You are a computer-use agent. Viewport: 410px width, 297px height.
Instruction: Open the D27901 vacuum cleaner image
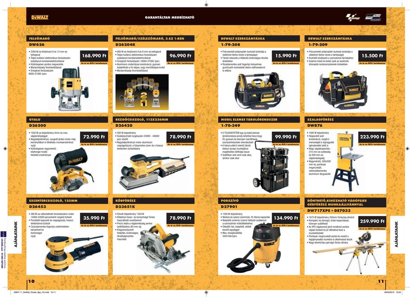[x=253, y=247]
